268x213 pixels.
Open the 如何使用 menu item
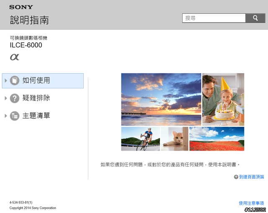pyautogui.click(x=43, y=81)
